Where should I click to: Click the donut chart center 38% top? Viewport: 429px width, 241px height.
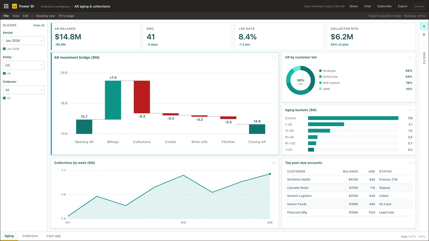coord(301,81)
